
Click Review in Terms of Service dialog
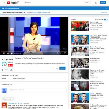click(x=62, y=68)
